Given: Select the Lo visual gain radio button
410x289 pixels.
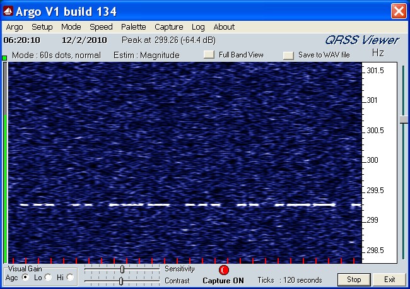Looking at the screenshot, I should pos(48,277).
